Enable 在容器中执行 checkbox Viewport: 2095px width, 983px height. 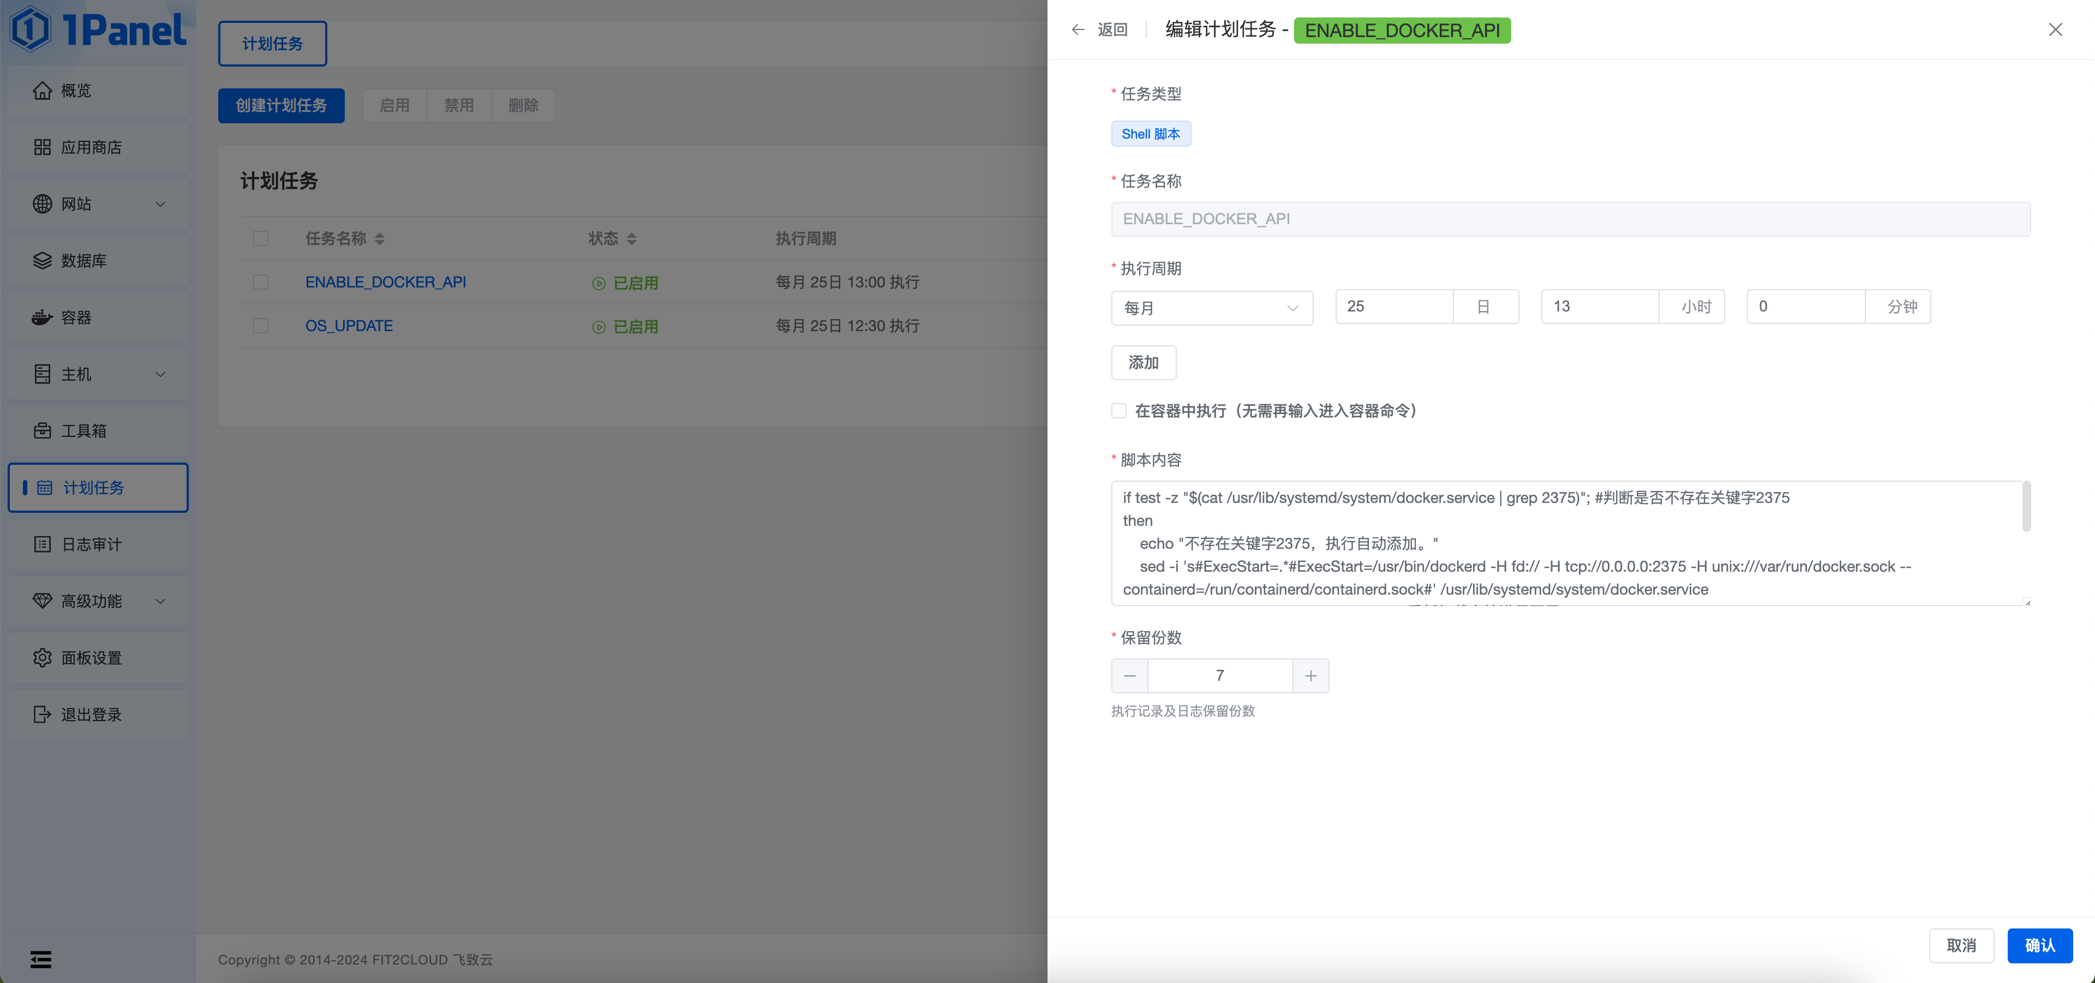point(1119,411)
